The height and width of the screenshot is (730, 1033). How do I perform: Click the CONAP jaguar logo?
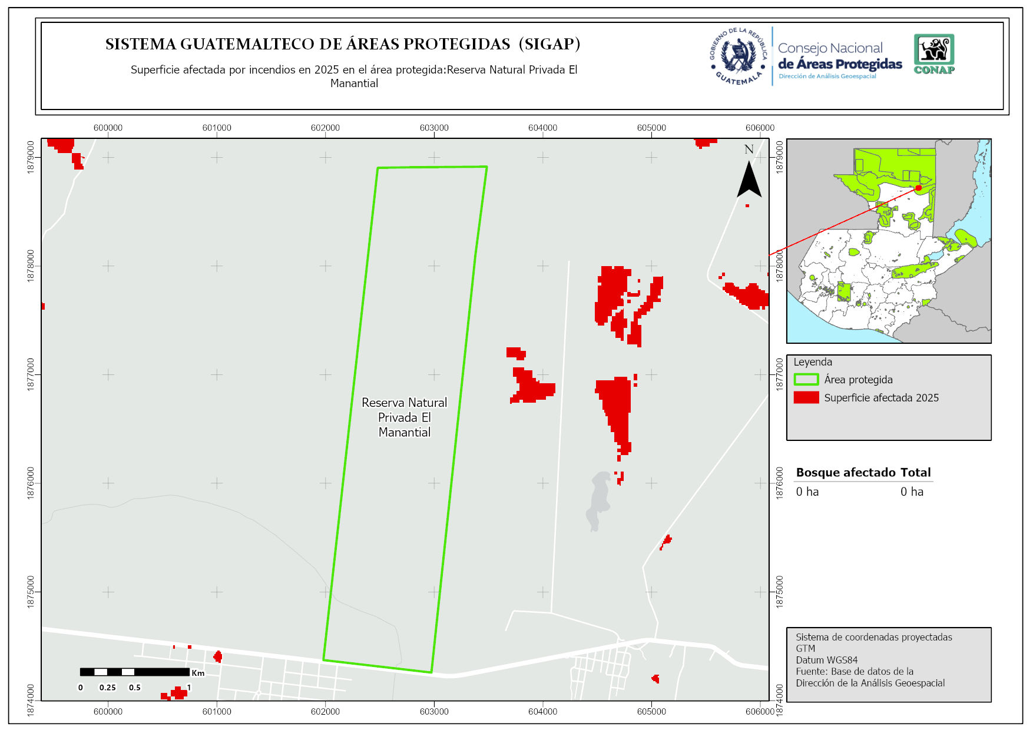click(x=933, y=54)
